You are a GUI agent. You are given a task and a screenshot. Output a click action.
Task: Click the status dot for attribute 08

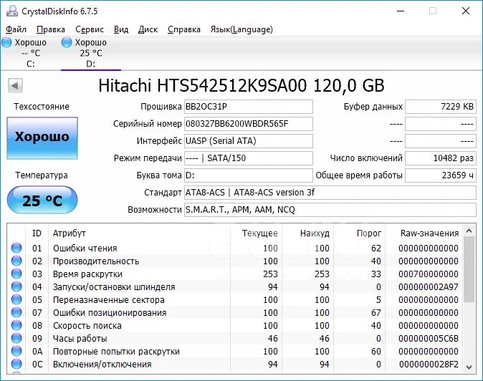point(16,326)
